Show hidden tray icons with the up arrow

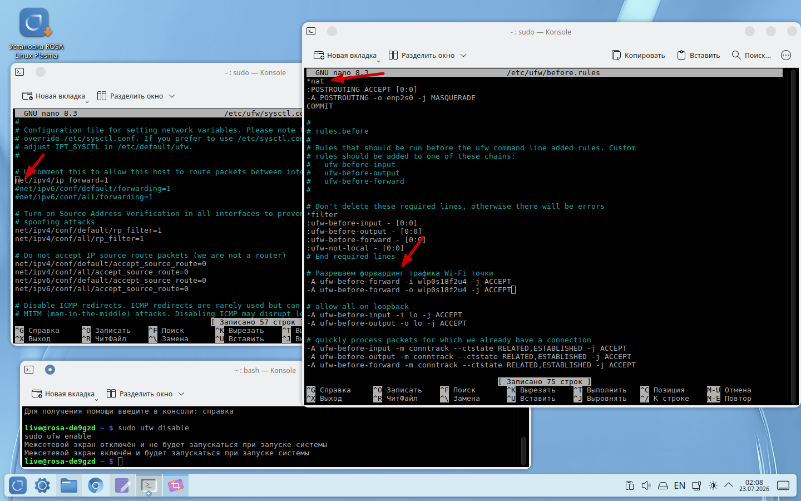pyautogui.click(x=729, y=485)
